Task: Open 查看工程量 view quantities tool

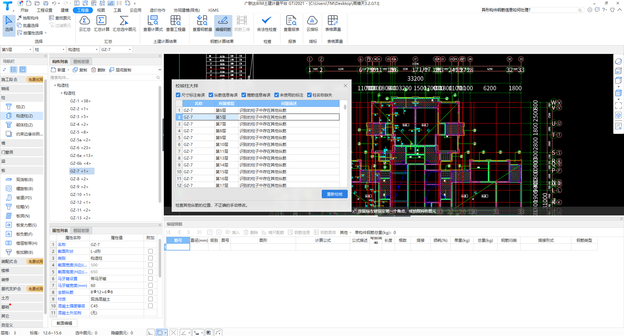Action: 175,23
